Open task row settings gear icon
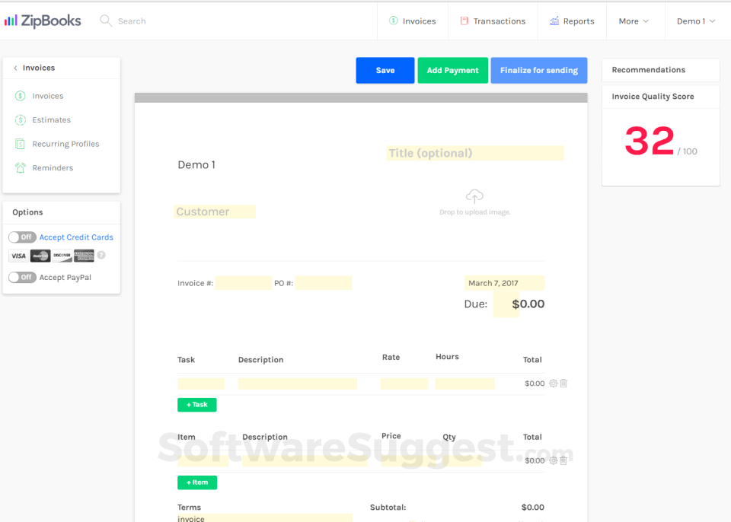Image resolution: width=731 pixels, height=522 pixels. tap(554, 383)
